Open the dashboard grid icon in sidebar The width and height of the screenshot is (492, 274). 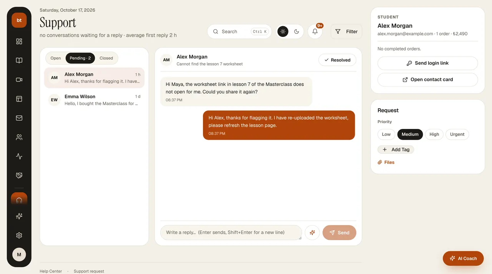coord(19,41)
